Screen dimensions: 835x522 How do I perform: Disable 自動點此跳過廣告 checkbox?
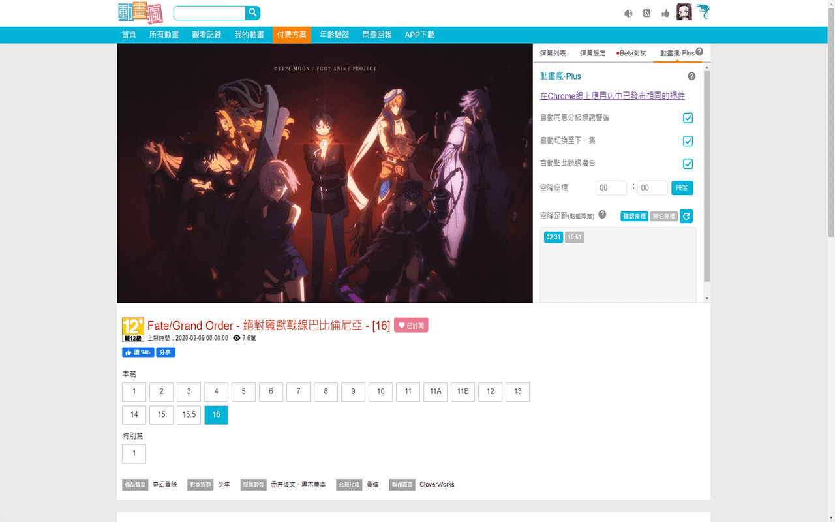[x=688, y=164]
